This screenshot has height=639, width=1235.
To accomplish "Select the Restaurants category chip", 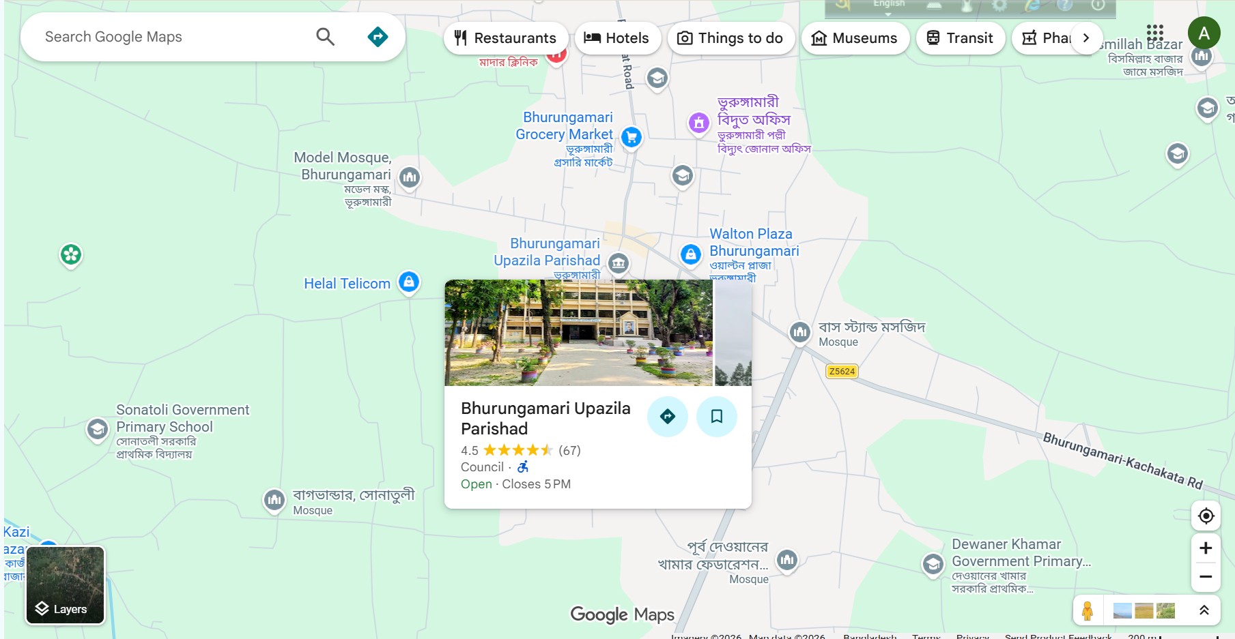I will (506, 38).
